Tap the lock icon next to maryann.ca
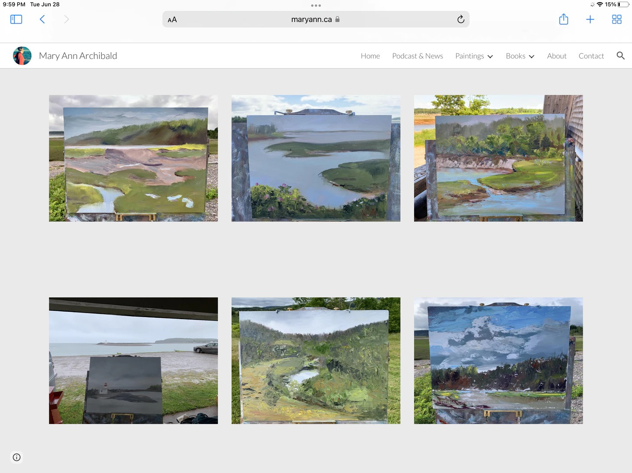 click(x=337, y=19)
